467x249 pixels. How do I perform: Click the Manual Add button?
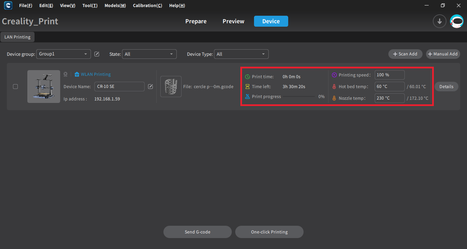coord(443,54)
